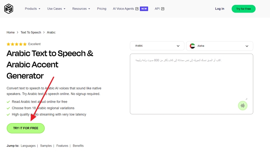Open the Arabic language dropdown

coord(157,46)
